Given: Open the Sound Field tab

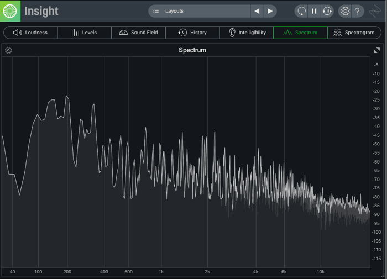Looking at the screenshot, I should coord(138,33).
